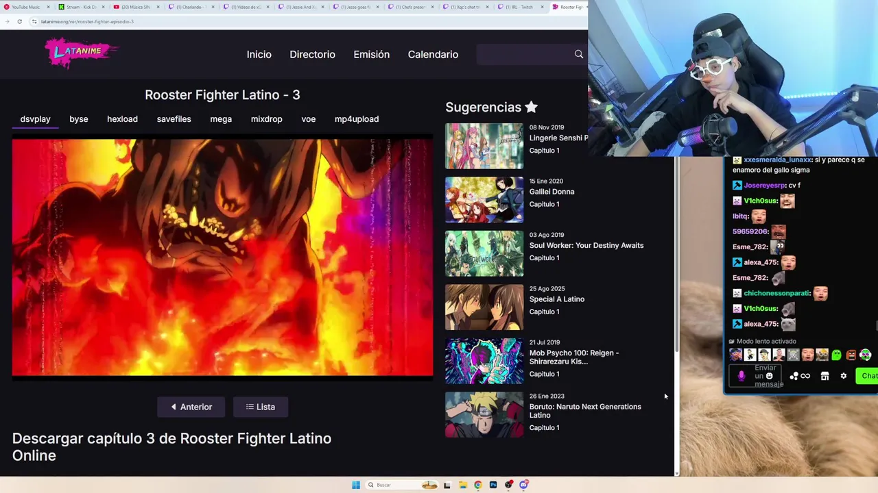Open File Explorer from the taskbar

(x=464, y=485)
